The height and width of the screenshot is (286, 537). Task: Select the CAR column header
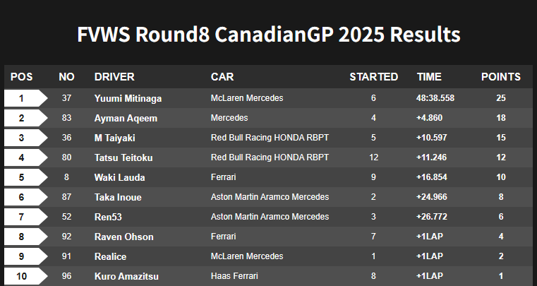[222, 77]
